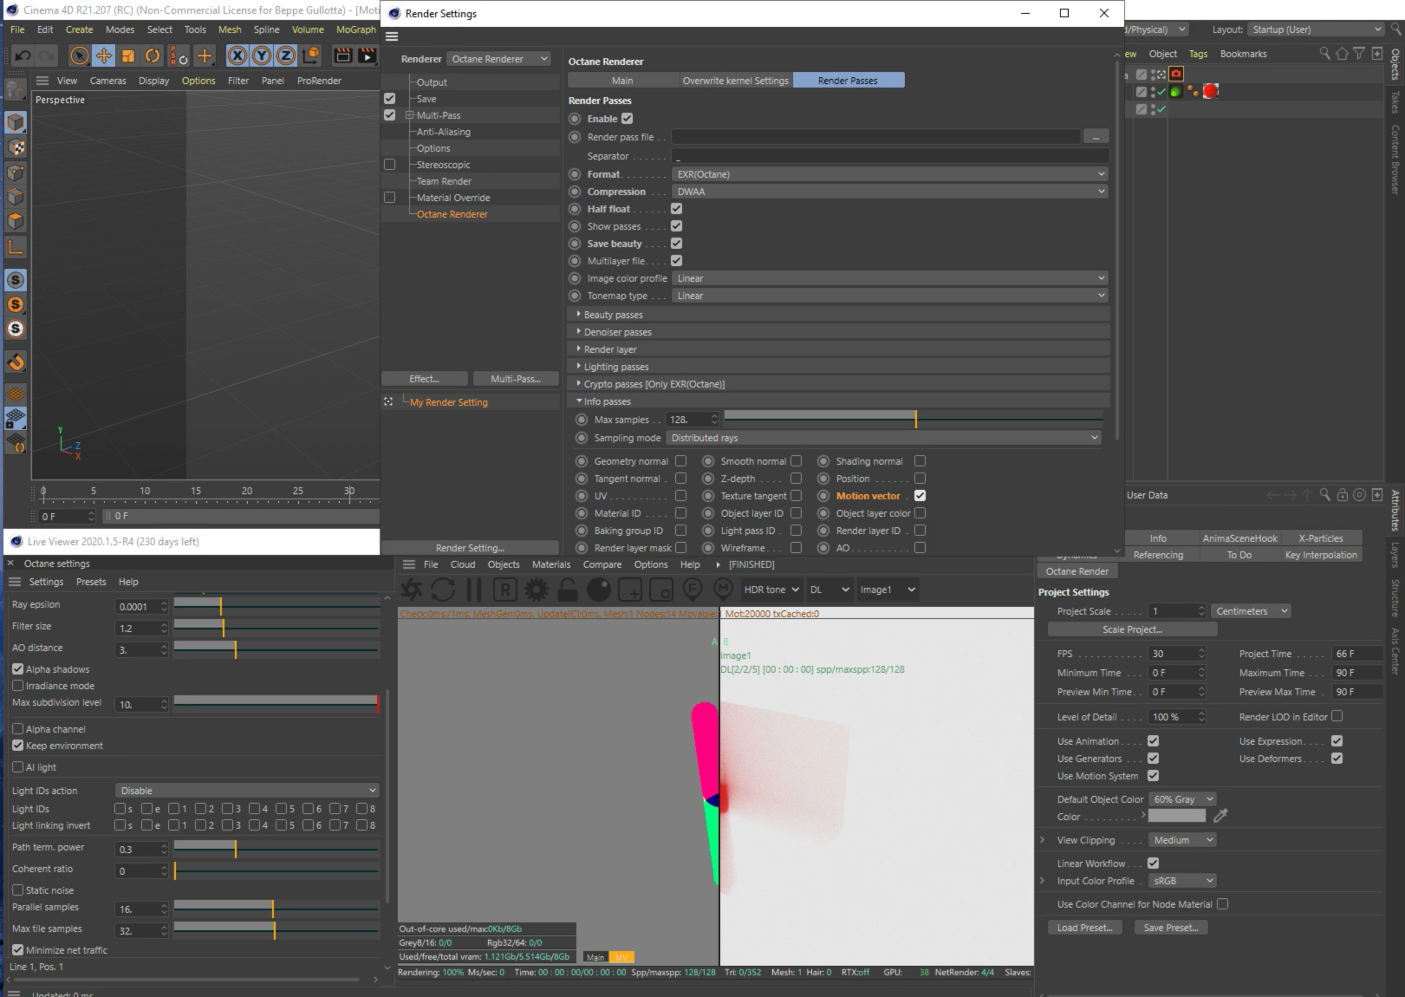Toggle the Alpha channel checkbox

tap(18, 729)
